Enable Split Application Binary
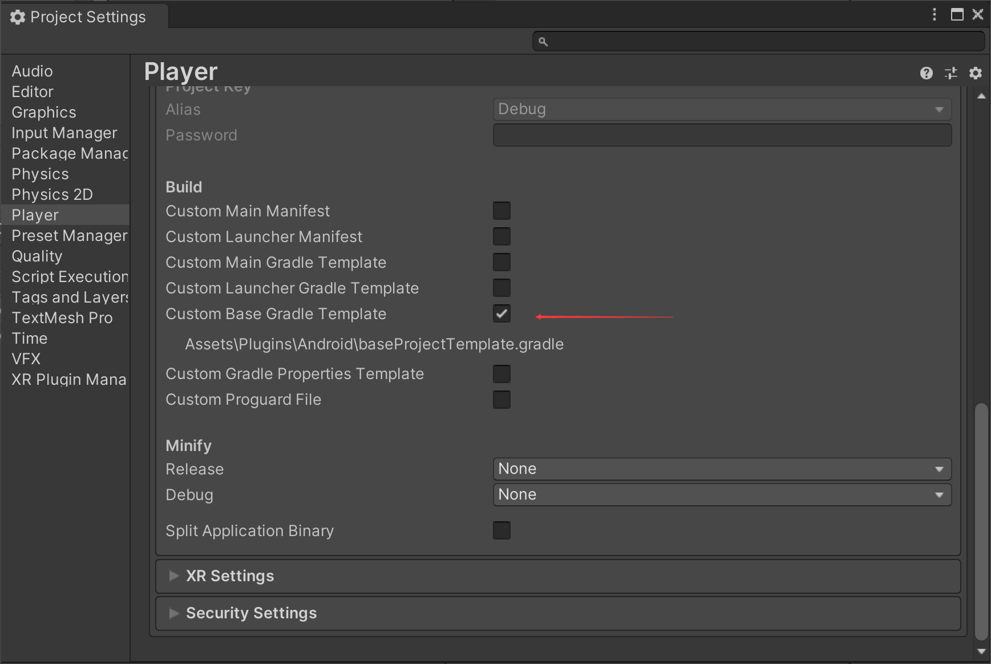The image size is (991, 664). point(501,530)
